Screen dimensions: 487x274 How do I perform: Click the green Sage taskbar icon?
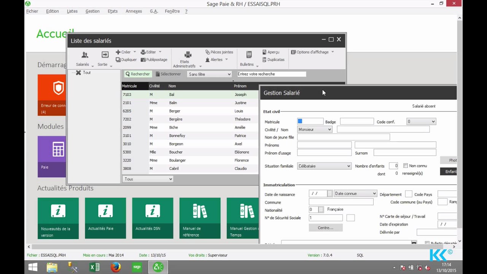(x=137, y=267)
